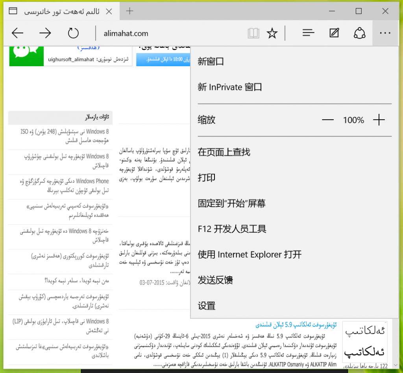Toggle reading view book icon
Image resolution: width=403 pixels, height=373 pixels.
(x=253, y=33)
